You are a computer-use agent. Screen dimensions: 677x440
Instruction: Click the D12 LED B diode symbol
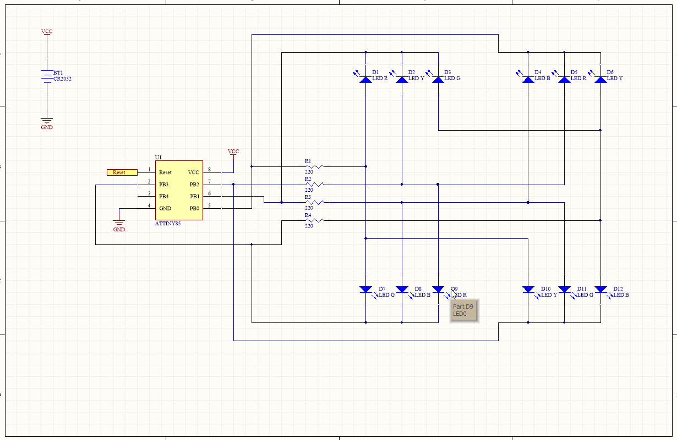(x=601, y=288)
